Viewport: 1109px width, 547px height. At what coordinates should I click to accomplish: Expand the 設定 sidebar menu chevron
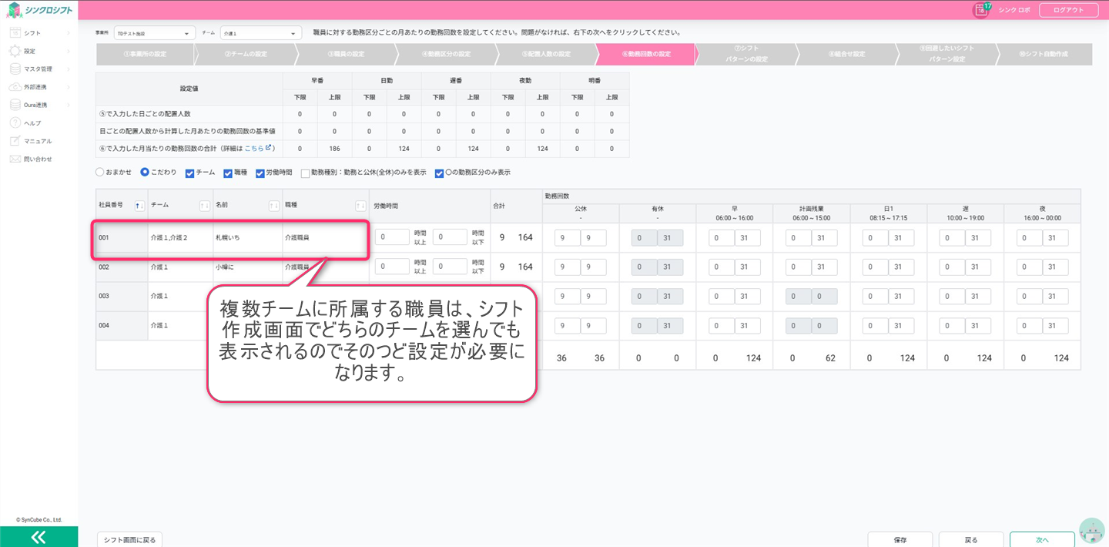69,51
